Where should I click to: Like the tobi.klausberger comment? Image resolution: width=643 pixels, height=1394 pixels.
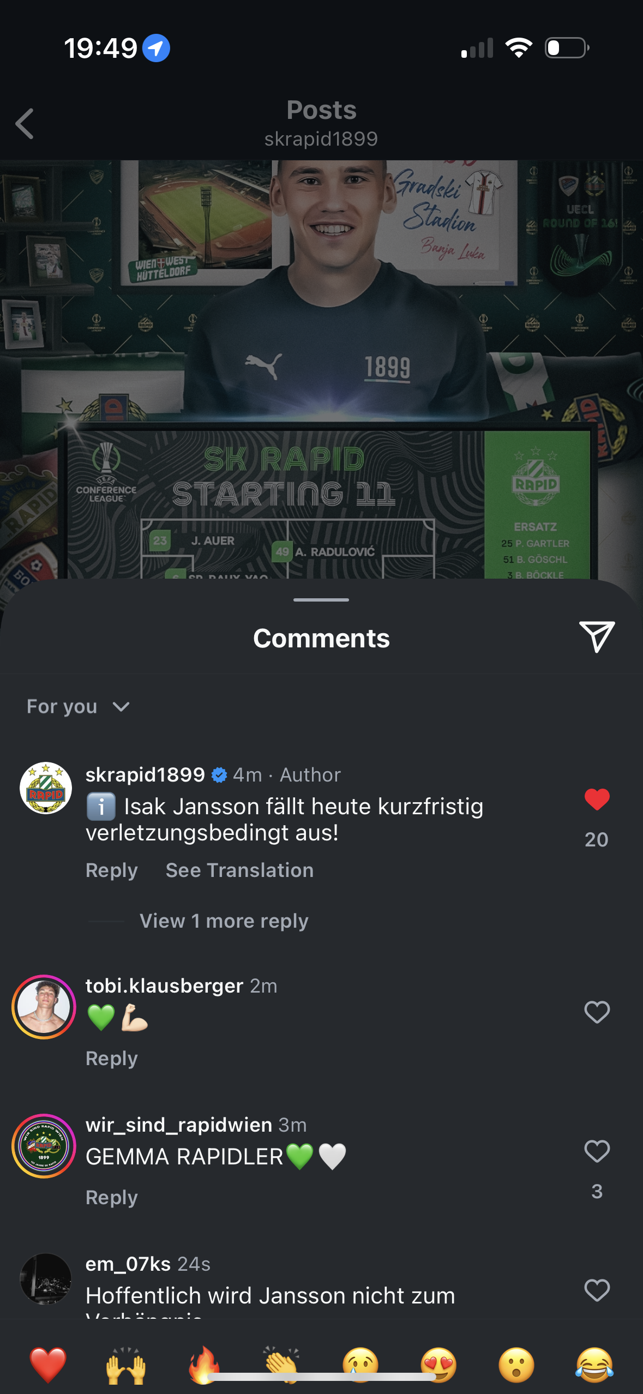click(597, 1012)
